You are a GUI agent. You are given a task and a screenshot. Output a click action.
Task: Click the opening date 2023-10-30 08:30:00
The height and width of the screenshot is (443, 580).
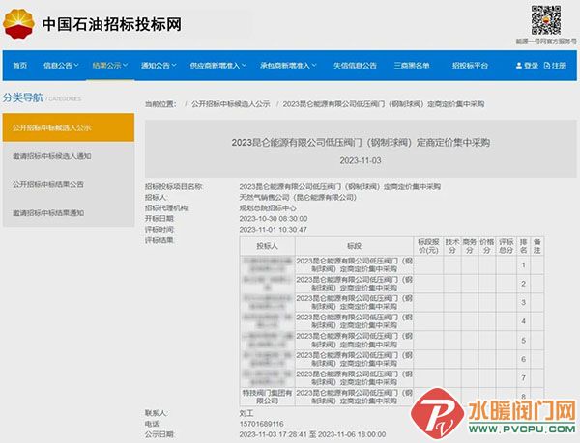tap(274, 219)
